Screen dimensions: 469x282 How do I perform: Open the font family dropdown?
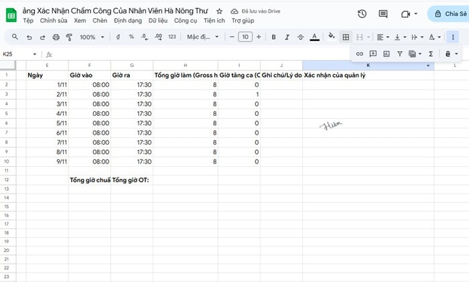(202, 38)
